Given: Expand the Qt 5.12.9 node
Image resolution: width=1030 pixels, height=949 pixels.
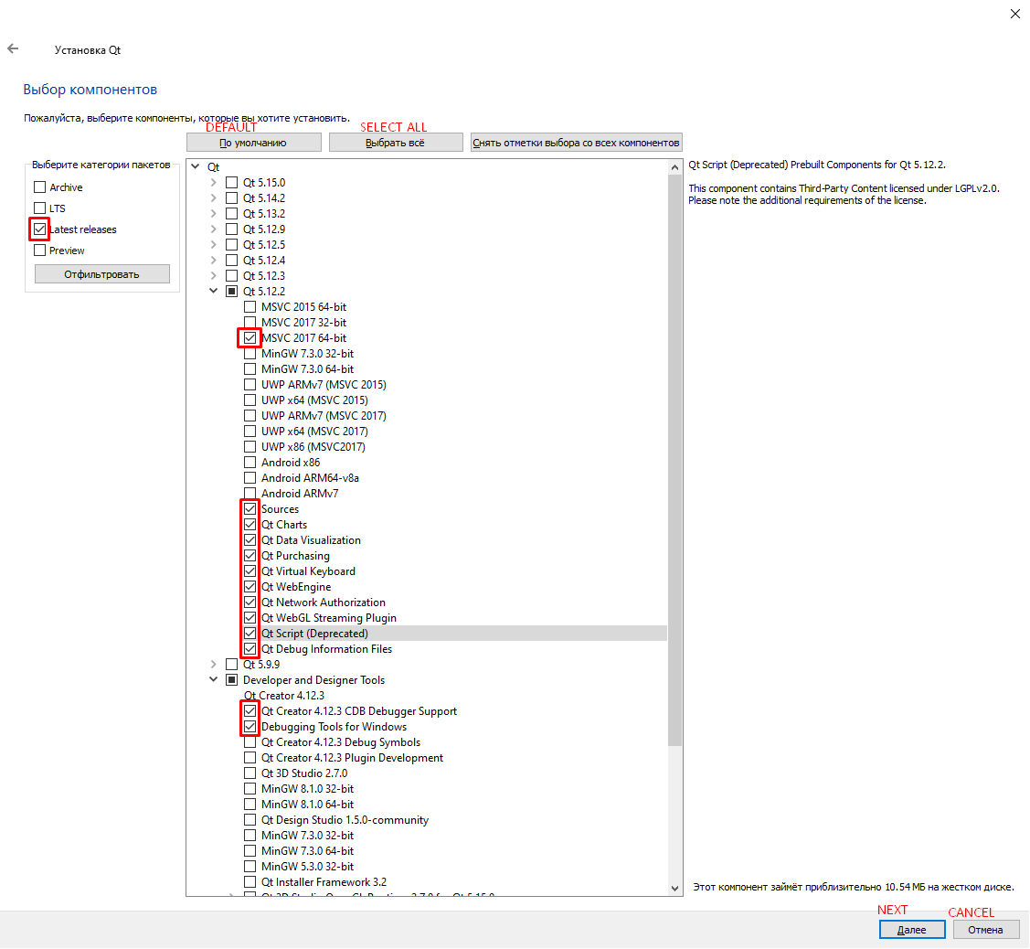Looking at the screenshot, I should click(214, 229).
